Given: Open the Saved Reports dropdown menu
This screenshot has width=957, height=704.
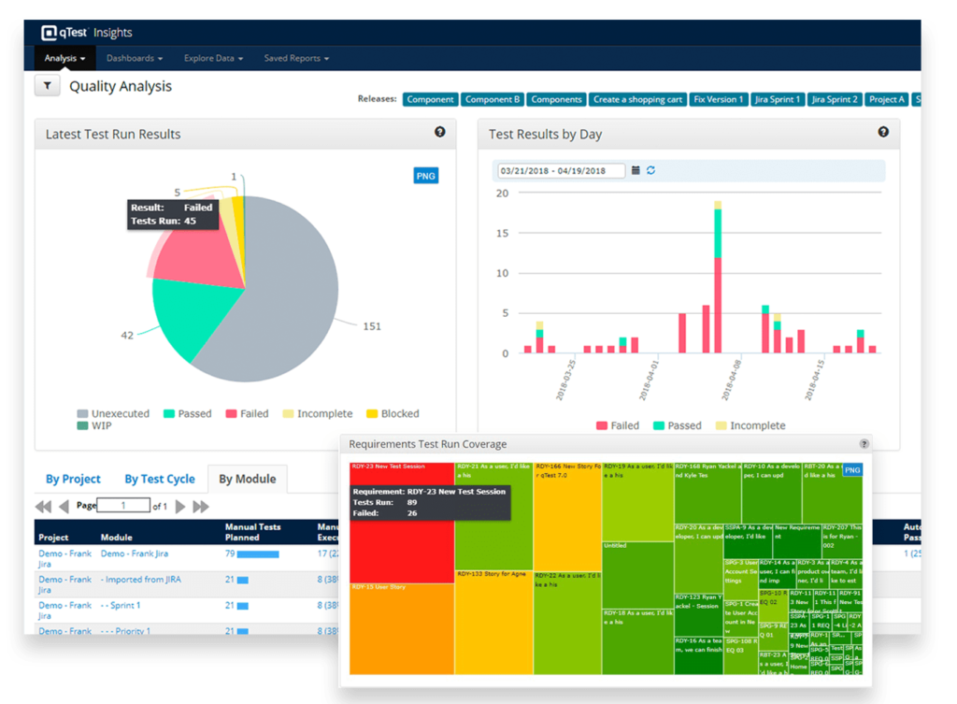Looking at the screenshot, I should pyautogui.click(x=296, y=58).
